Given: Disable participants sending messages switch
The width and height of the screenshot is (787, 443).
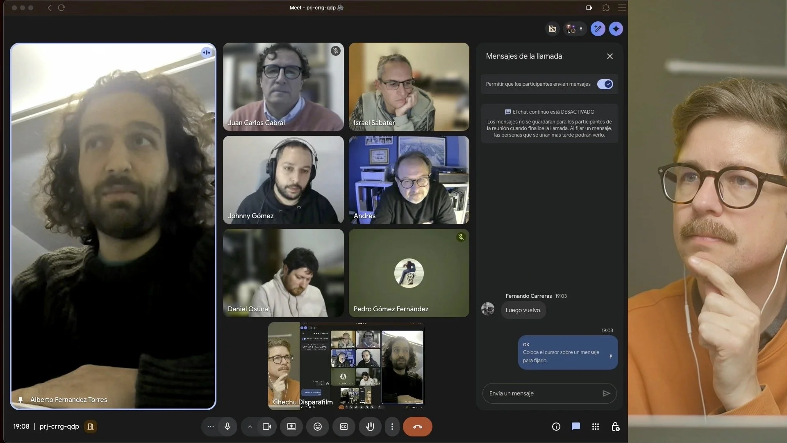Looking at the screenshot, I should (605, 84).
